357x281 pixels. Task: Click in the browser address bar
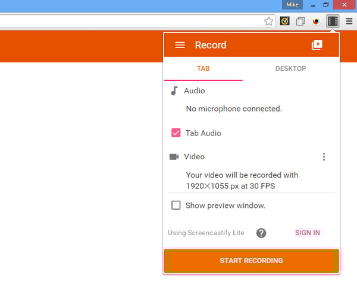(x=131, y=21)
